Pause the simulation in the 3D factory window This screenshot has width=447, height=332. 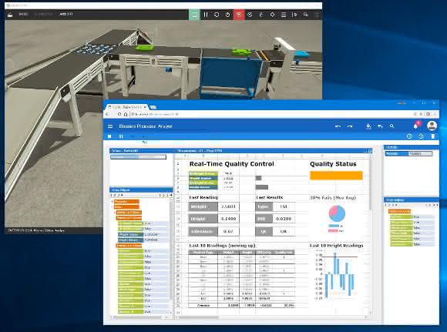(x=206, y=15)
